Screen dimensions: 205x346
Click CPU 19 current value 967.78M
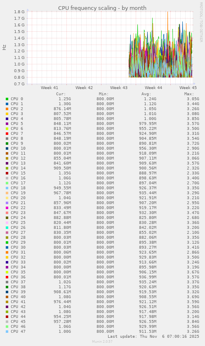tap(62, 193)
